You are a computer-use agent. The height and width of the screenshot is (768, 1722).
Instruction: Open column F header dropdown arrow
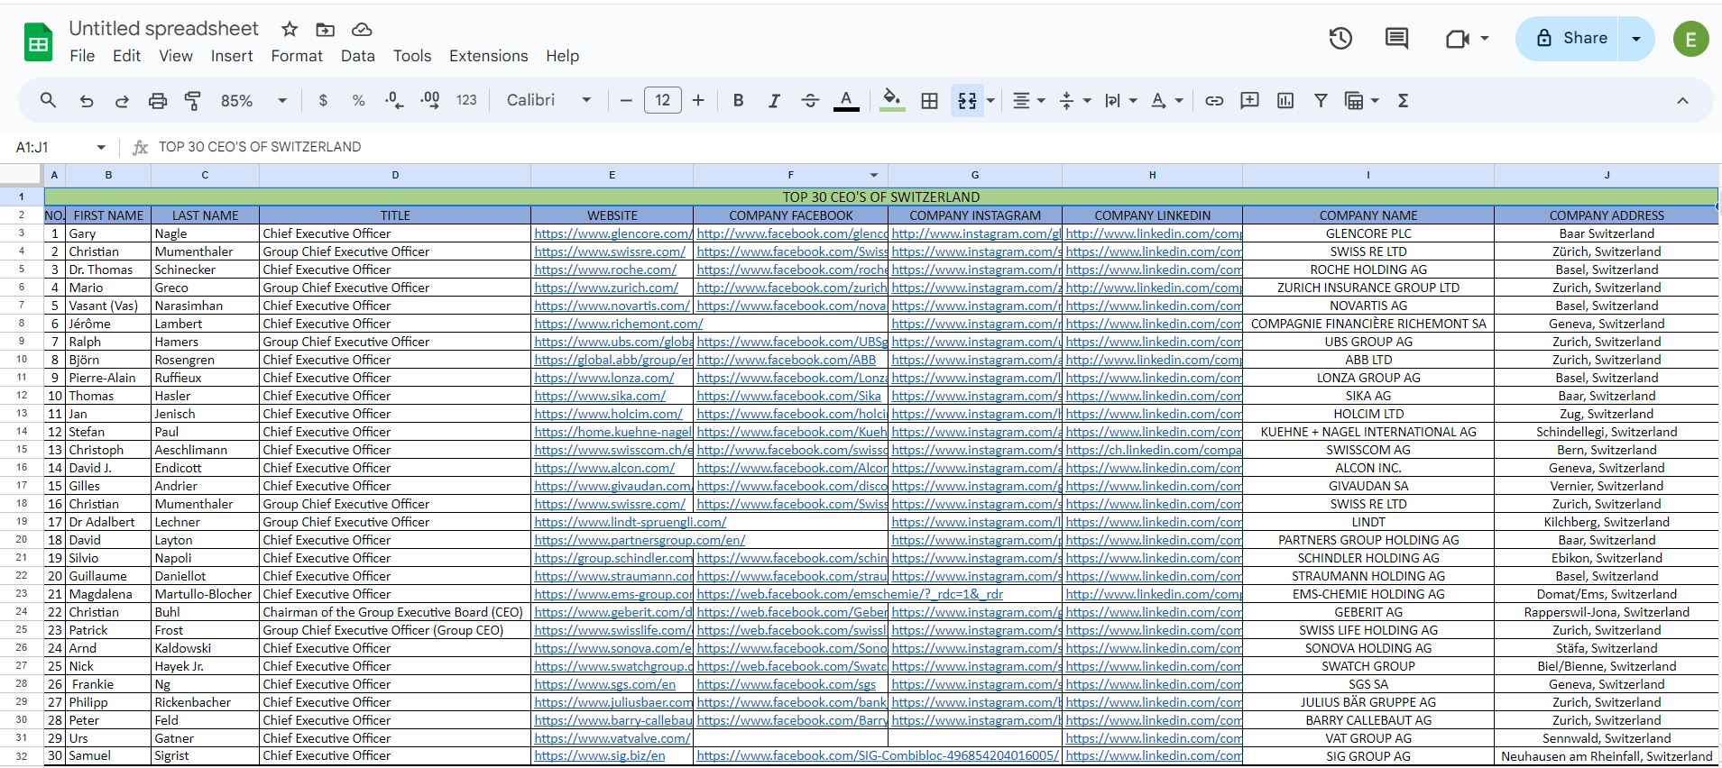873,175
